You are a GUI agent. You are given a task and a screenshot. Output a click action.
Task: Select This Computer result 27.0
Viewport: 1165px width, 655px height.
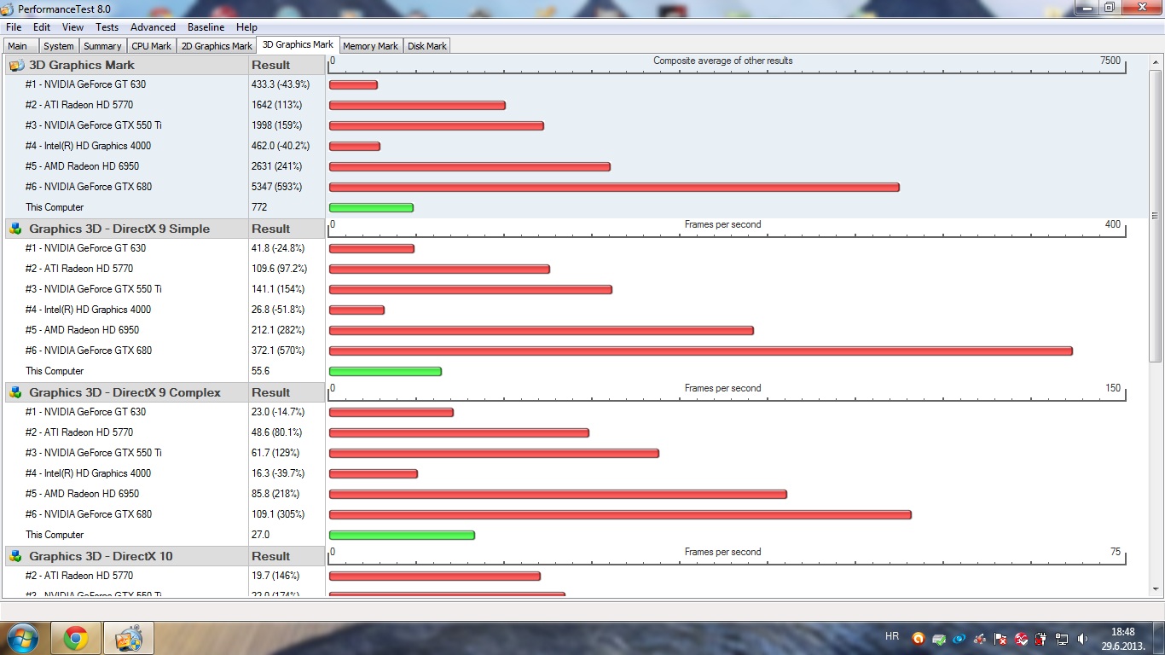(x=260, y=535)
